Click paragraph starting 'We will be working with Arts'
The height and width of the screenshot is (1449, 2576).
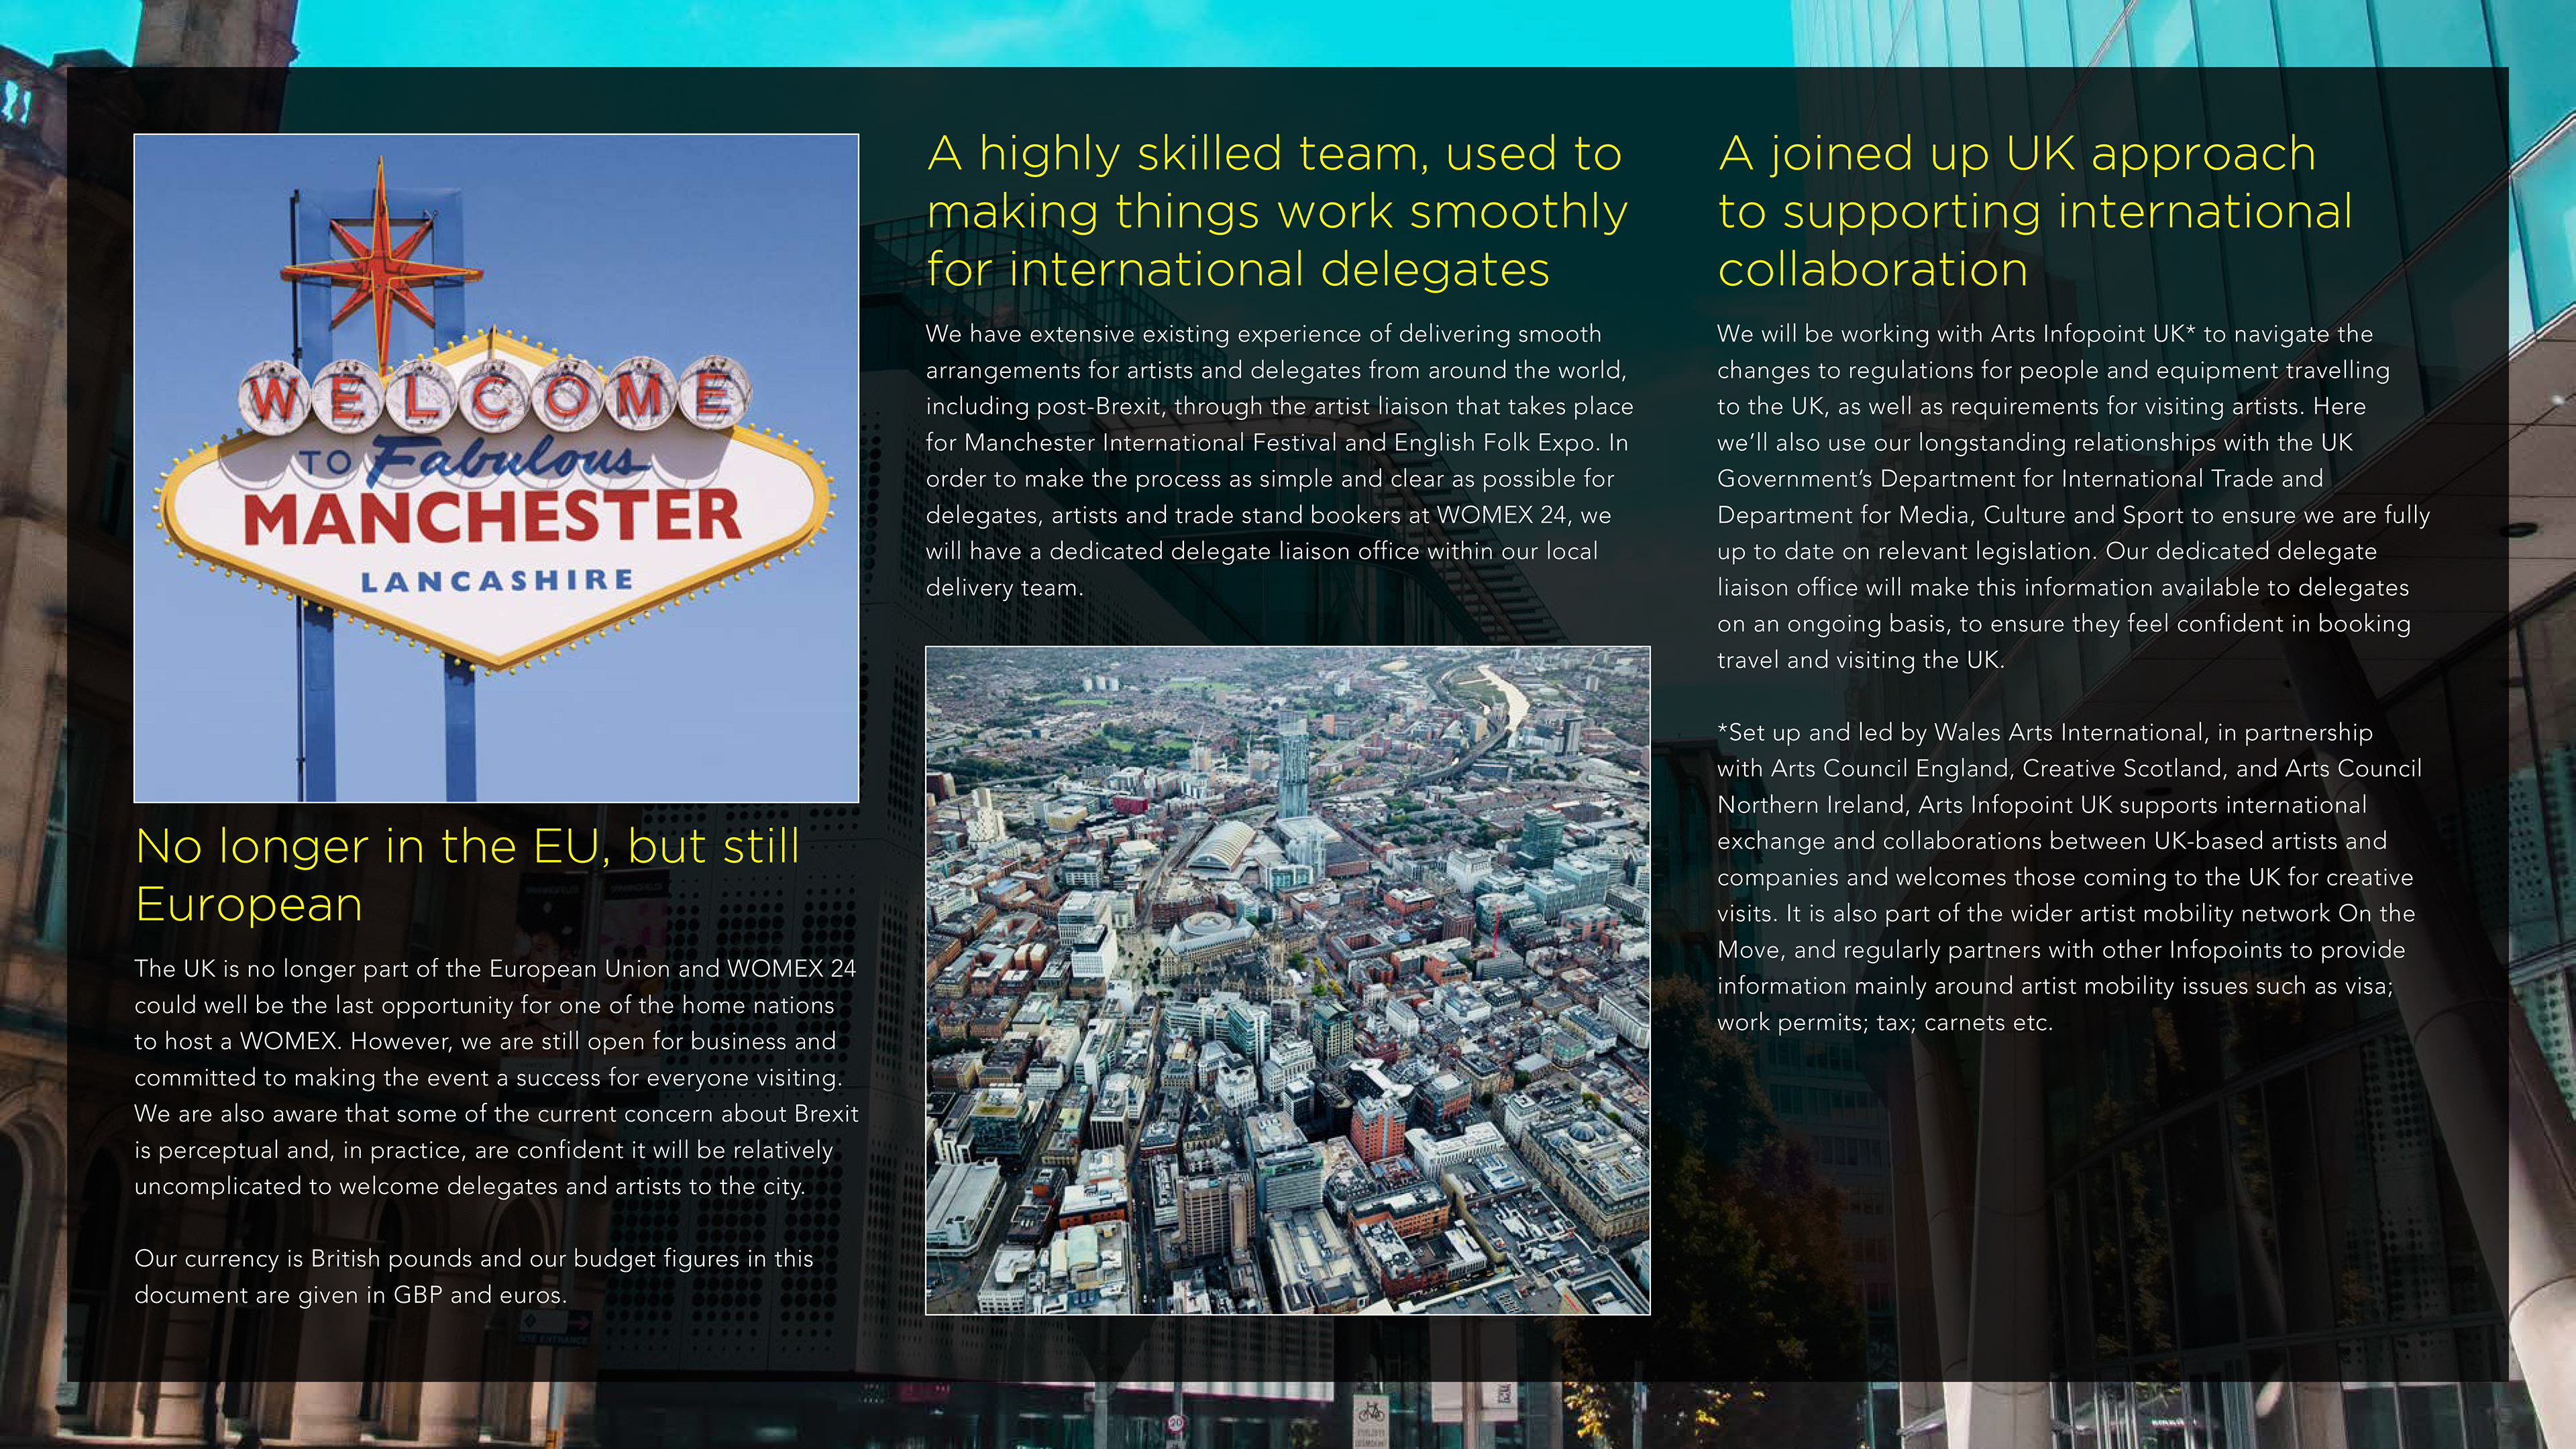click(2072, 496)
